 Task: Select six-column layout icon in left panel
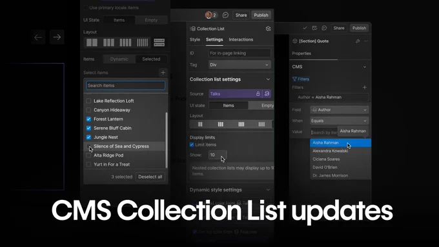click(x=142, y=43)
